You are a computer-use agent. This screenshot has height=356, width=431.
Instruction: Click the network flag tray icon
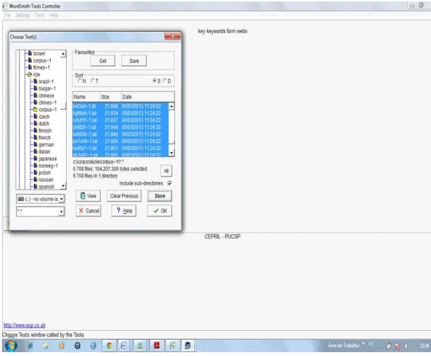(397, 346)
